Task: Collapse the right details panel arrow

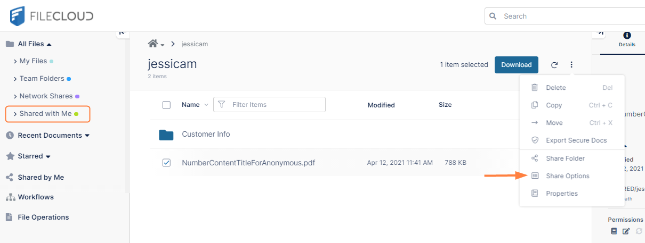Action: pyautogui.click(x=600, y=32)
